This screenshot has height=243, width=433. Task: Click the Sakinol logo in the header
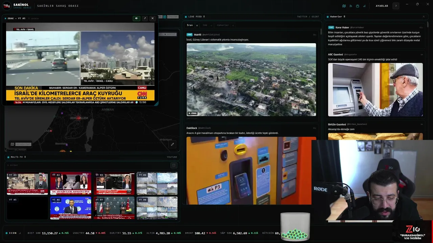click(7, 6)
